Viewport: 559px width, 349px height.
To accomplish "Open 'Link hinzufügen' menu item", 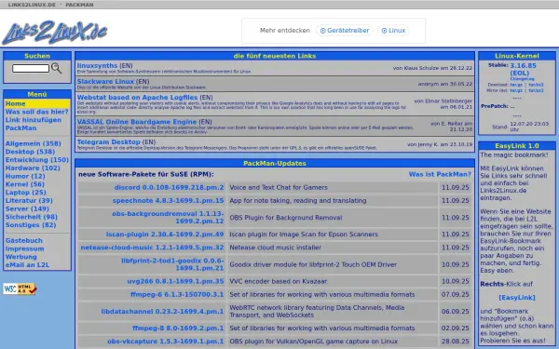I will point(34,120).
